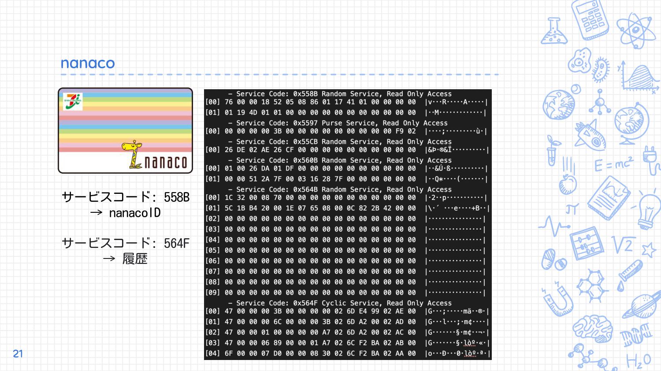Select the row starting "00 00 51 2A 7F"
Viewport: 661px width, 371px height.
pos(347,179)
